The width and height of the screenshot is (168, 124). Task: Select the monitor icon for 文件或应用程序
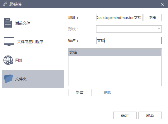tap(9, 42)
